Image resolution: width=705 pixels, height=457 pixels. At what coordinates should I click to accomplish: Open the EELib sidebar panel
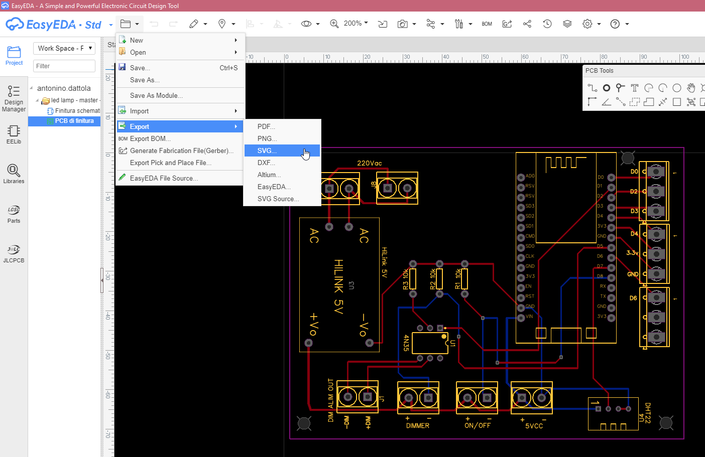point(14,134)
